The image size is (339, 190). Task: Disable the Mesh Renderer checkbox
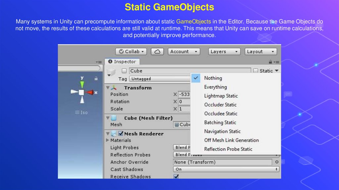click(121, 133)
